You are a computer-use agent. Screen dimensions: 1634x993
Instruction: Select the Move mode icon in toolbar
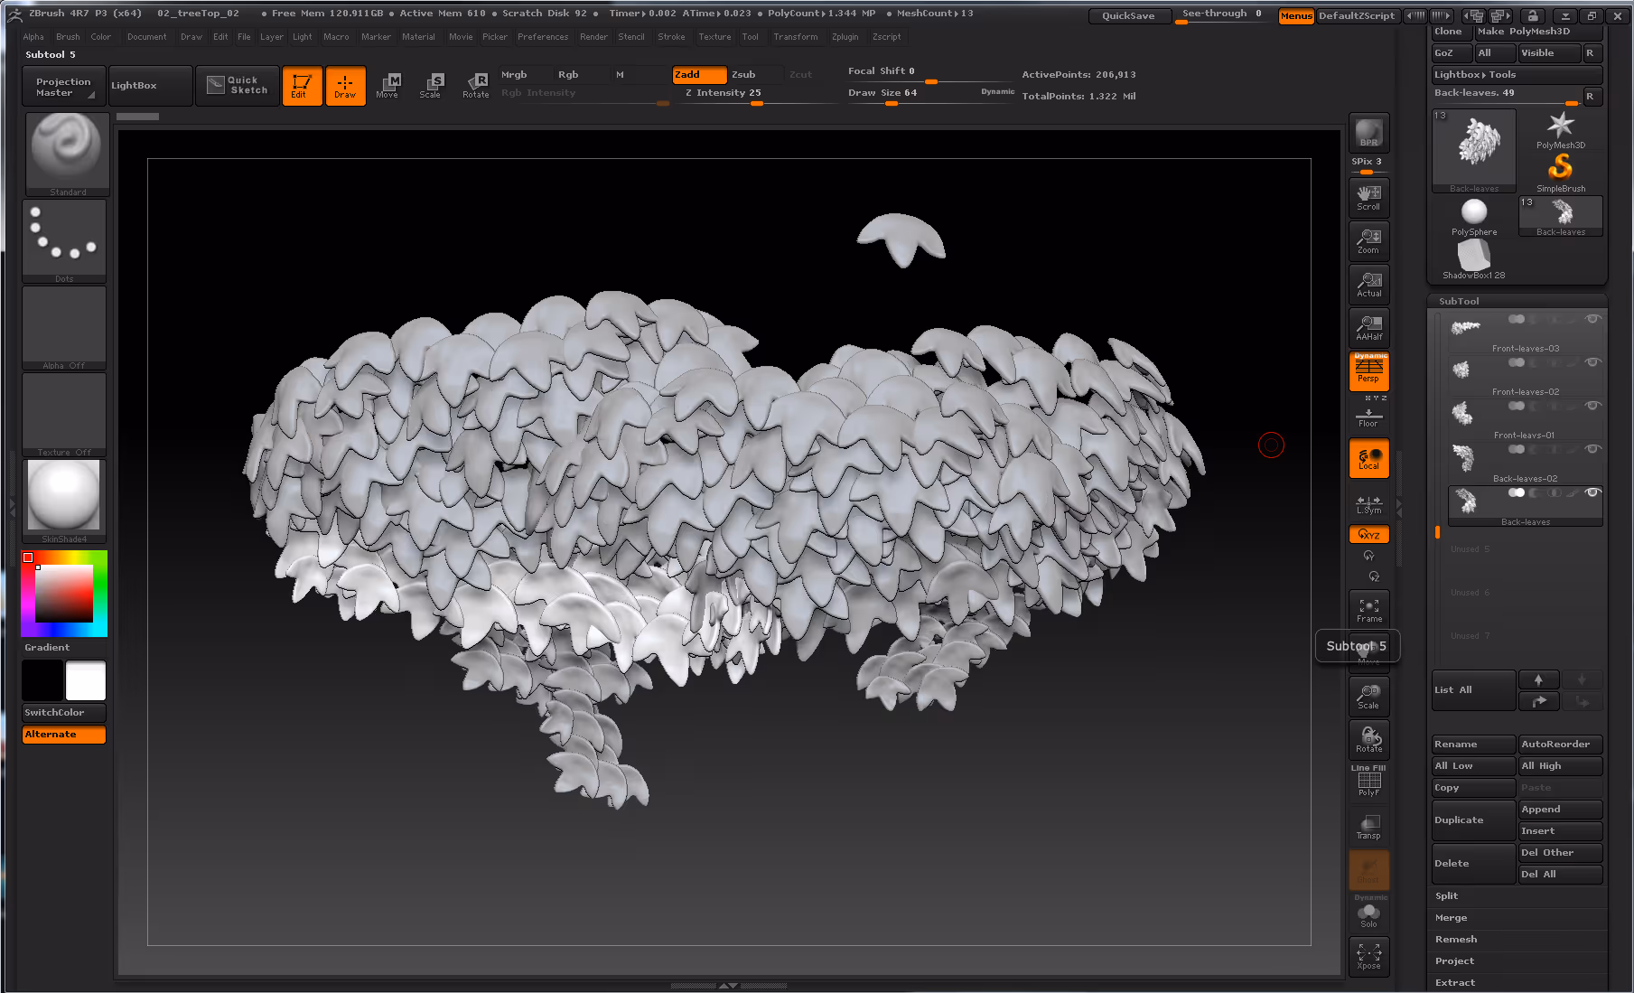click(x=387, y=86)
